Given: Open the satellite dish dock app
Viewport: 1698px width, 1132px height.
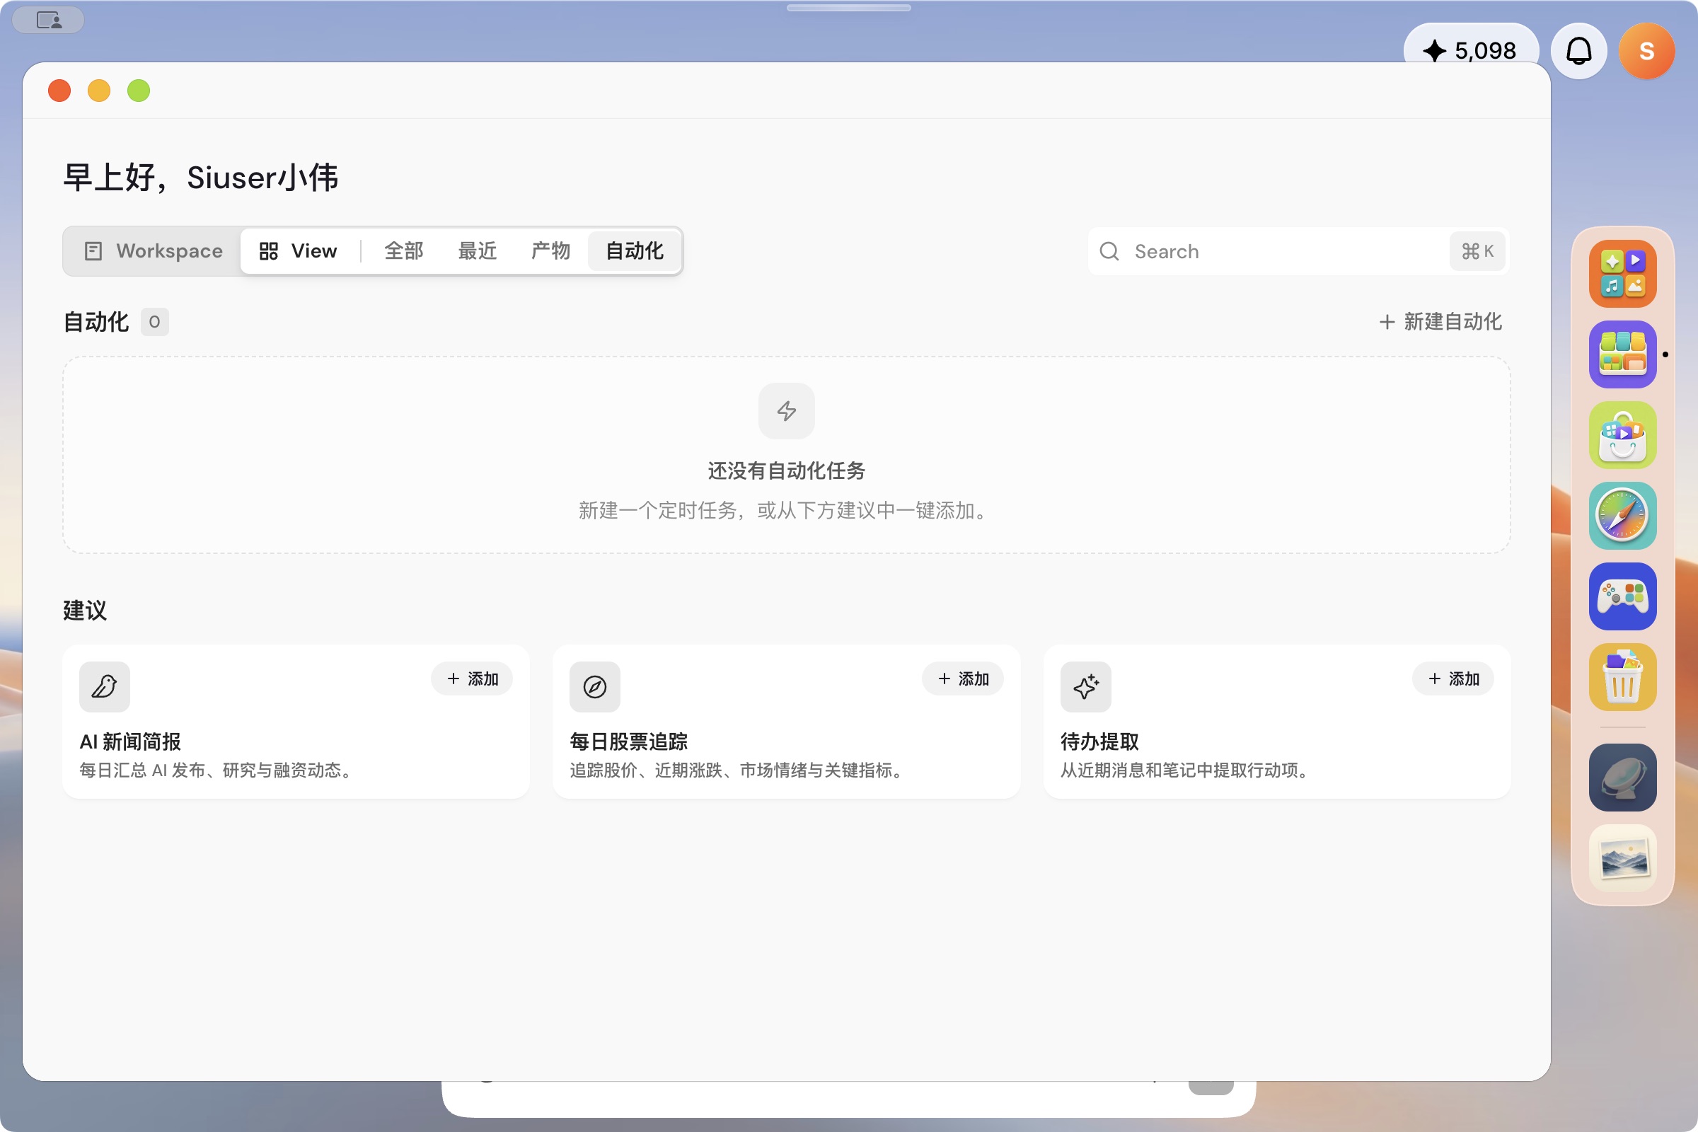Looking at the screenshot, I should tap(1622, 778).
